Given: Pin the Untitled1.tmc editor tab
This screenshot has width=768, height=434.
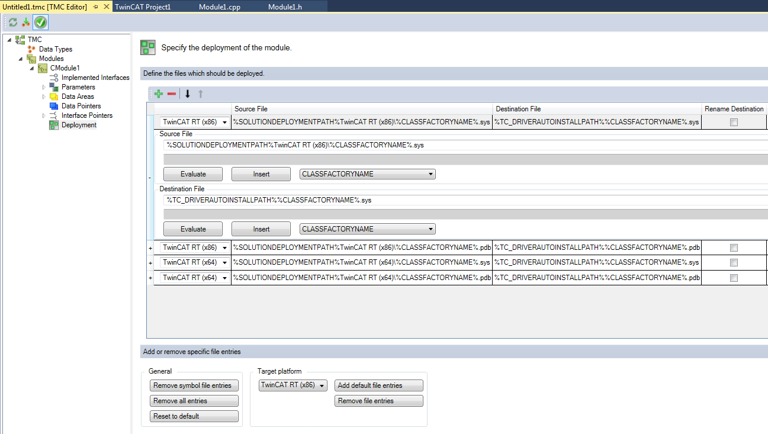Looking at the screenshot, I should [x=95, y=7].
